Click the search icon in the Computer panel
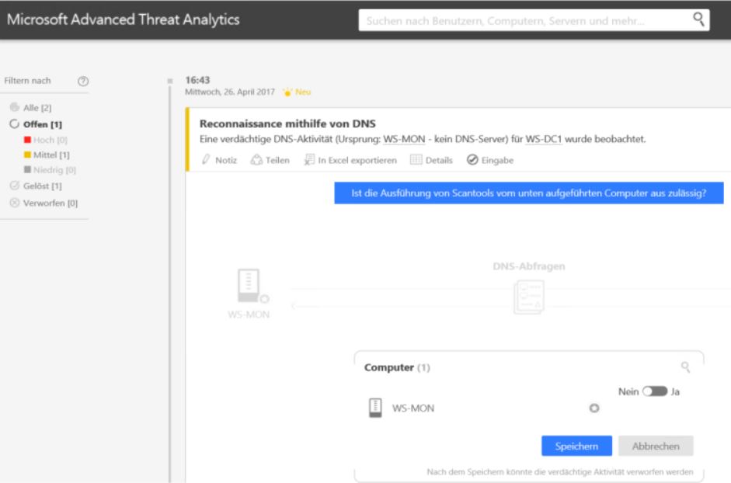The image size is (731, 483). (x=685, y=367)
